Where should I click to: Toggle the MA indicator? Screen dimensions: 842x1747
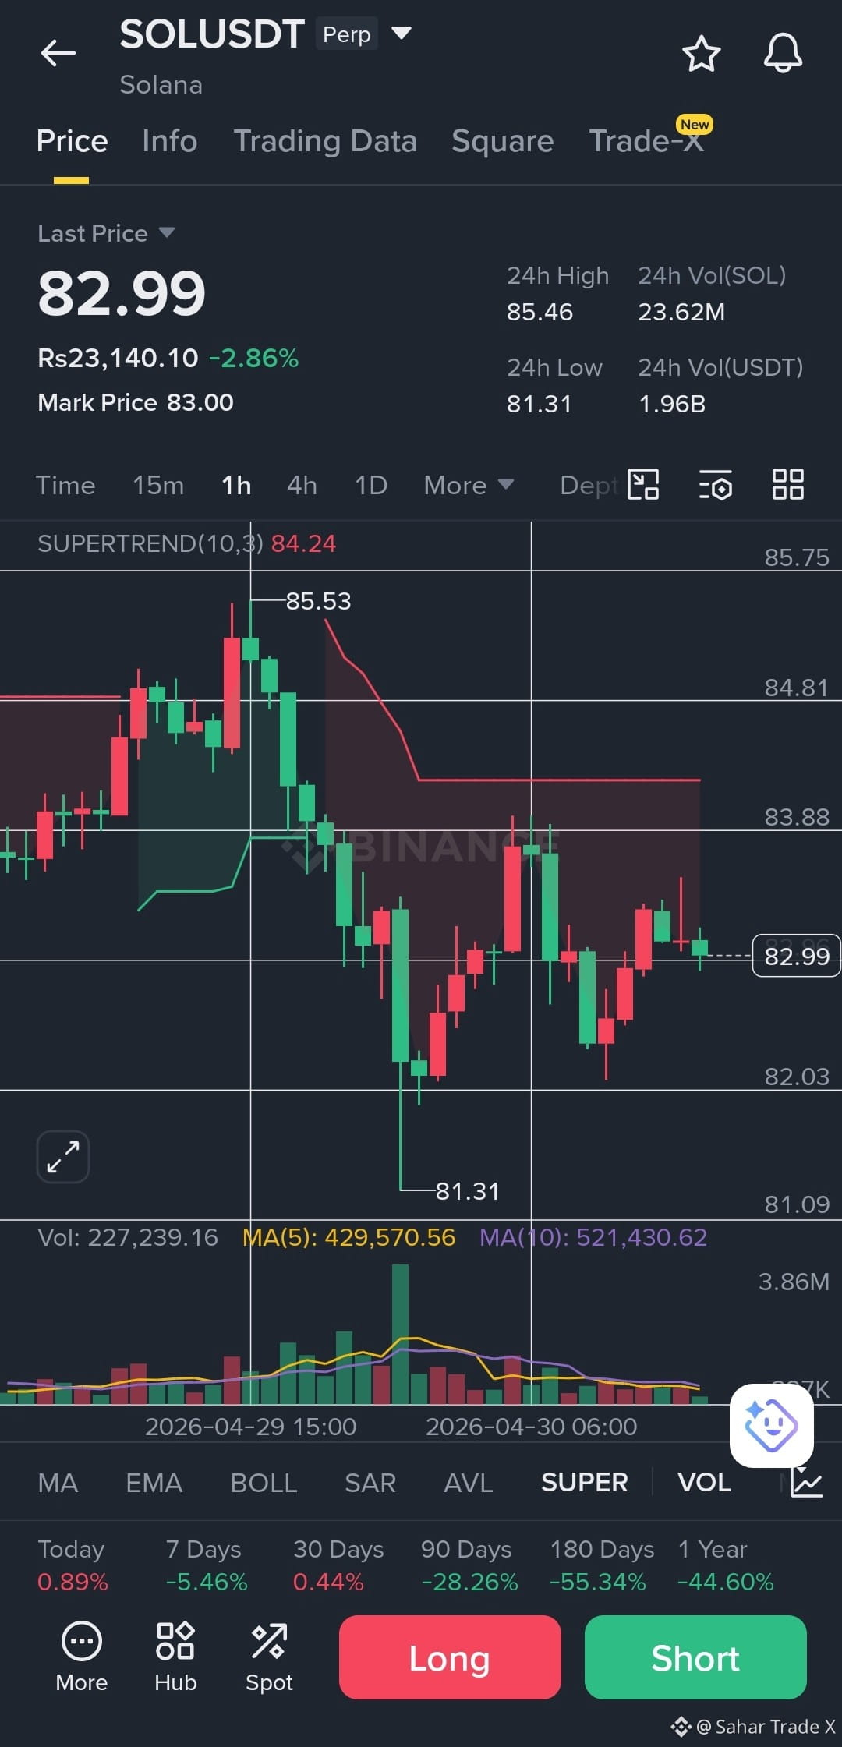(x=58, y=1483)
